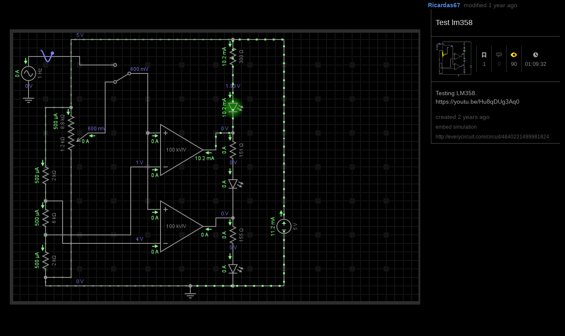The image size is (565, 336).
Task: Toggle the SPDT switch in the circuit
Action: (x=122, y=73)
